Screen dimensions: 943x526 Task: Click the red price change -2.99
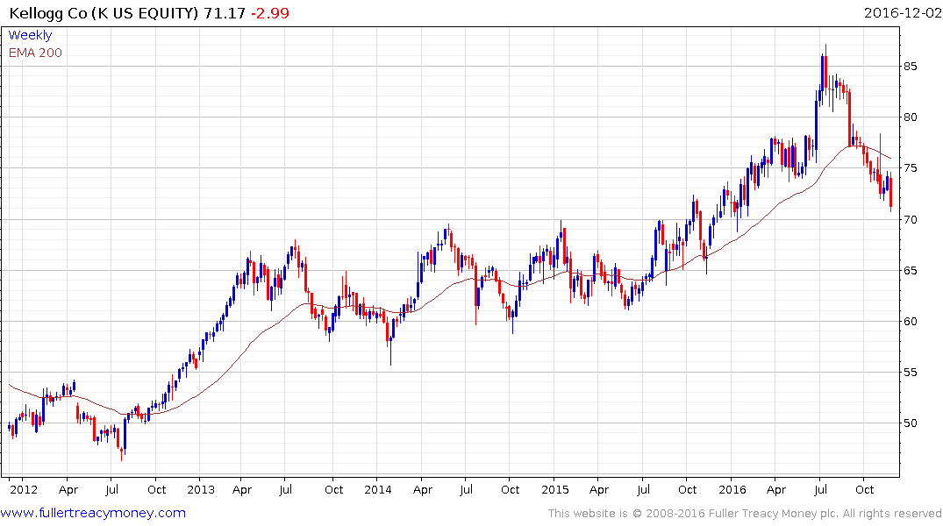[x=269, y=12]
